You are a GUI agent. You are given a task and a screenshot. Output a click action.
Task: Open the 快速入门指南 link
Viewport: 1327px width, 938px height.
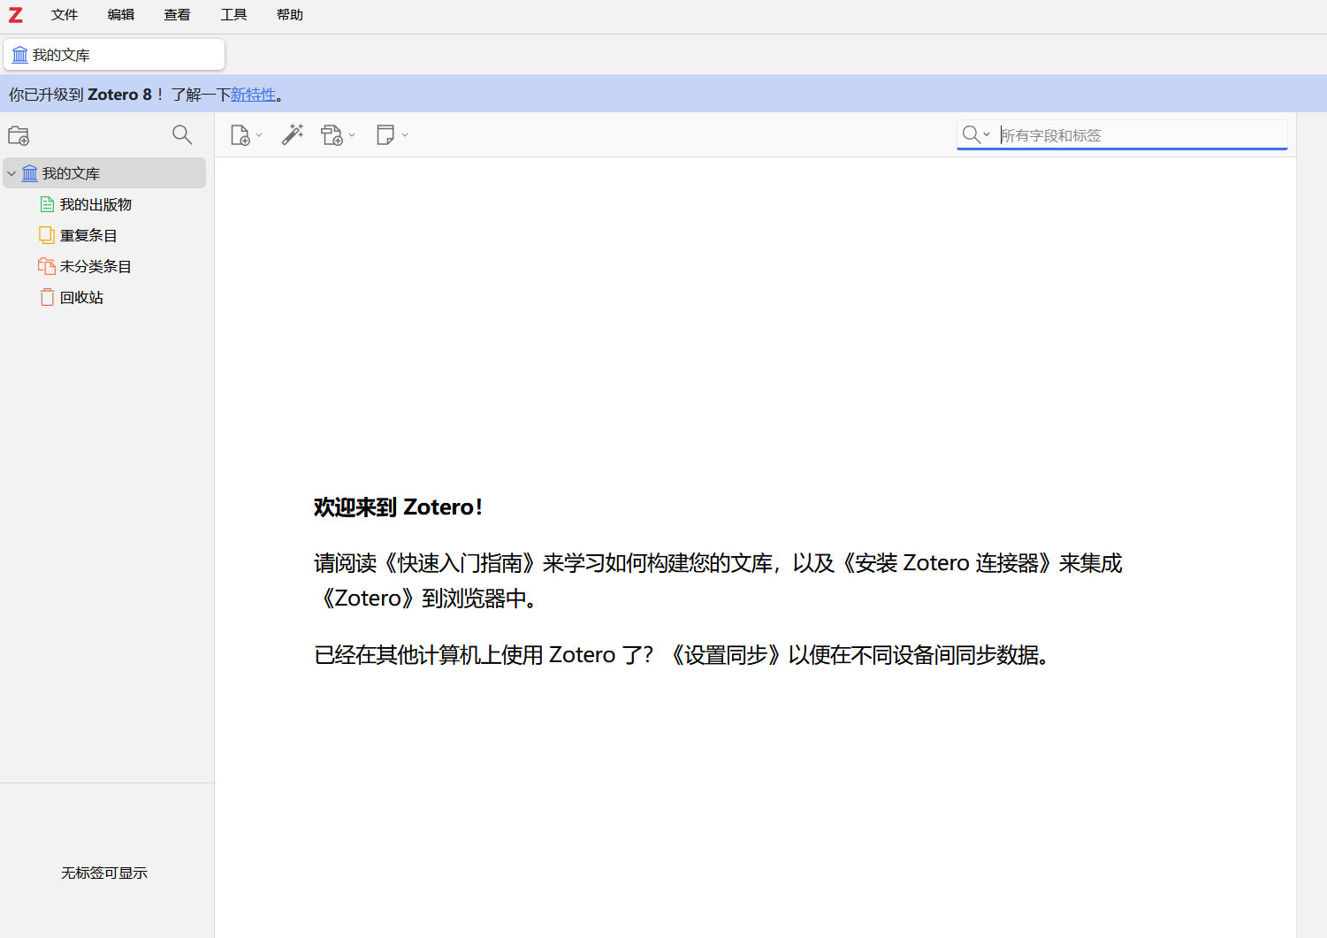[460, 563]
